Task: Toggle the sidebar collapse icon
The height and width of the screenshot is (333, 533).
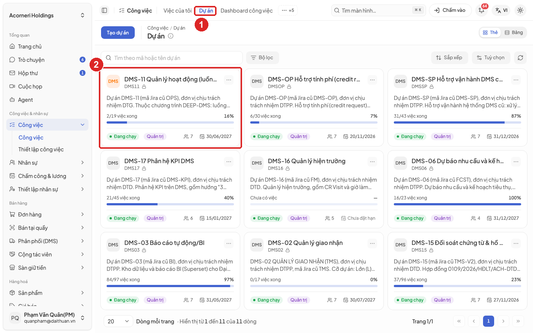Action: click(x=104, y=10)
